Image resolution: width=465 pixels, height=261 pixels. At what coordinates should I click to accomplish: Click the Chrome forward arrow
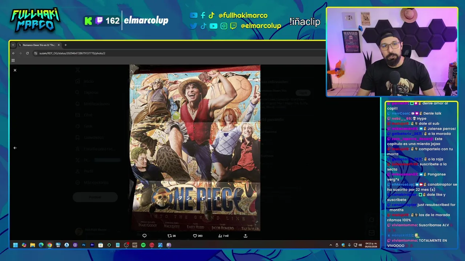tap(20, 53)
